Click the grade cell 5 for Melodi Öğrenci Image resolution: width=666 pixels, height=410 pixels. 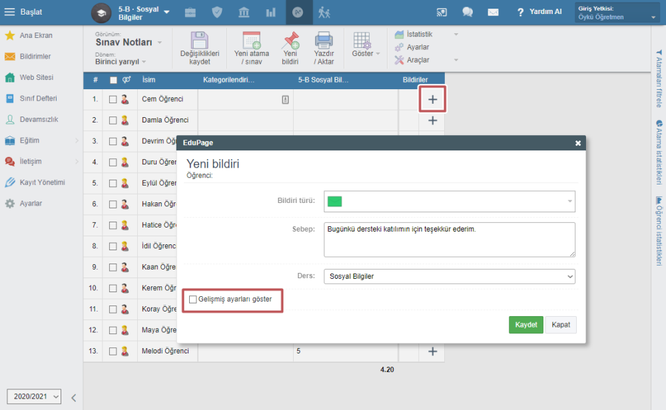345,351
